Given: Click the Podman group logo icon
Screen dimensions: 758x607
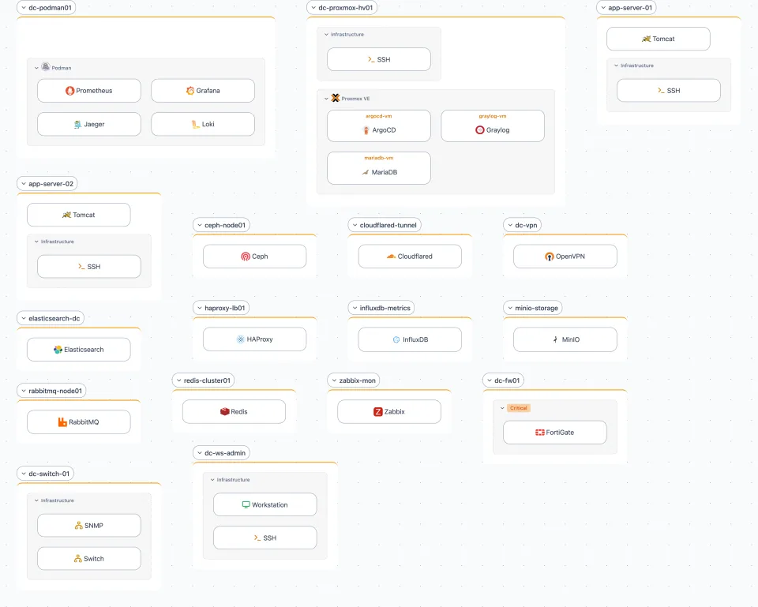Looking at the screenshot, I should pyautogui.click(x=46, y=66).
